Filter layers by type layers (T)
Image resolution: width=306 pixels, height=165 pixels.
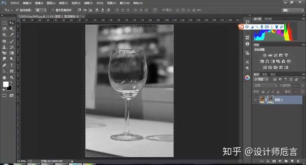tap(286, 79)
